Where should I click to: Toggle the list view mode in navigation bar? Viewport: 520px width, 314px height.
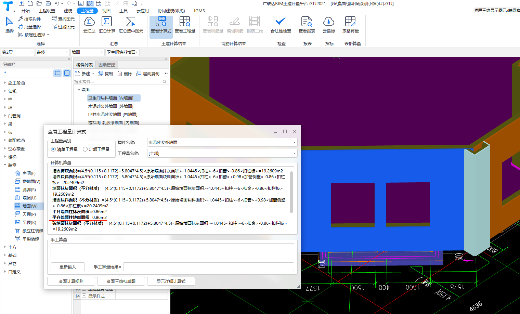pos(57,73)
